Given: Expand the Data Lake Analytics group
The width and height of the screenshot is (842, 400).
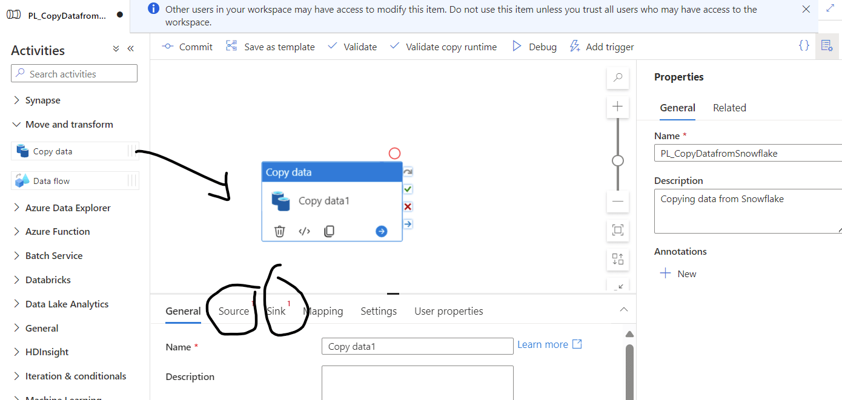Looking at the screenshot, I should pos(61,304).
